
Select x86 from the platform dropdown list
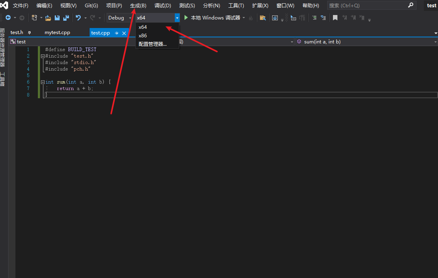pyautogui.click(x=143, y=35)
